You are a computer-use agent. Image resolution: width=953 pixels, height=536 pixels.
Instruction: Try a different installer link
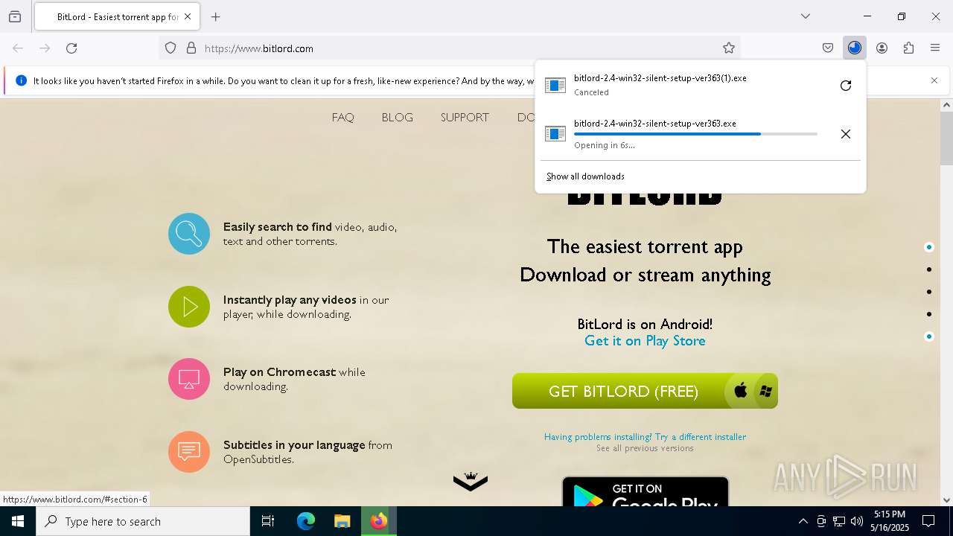(645, 437)
